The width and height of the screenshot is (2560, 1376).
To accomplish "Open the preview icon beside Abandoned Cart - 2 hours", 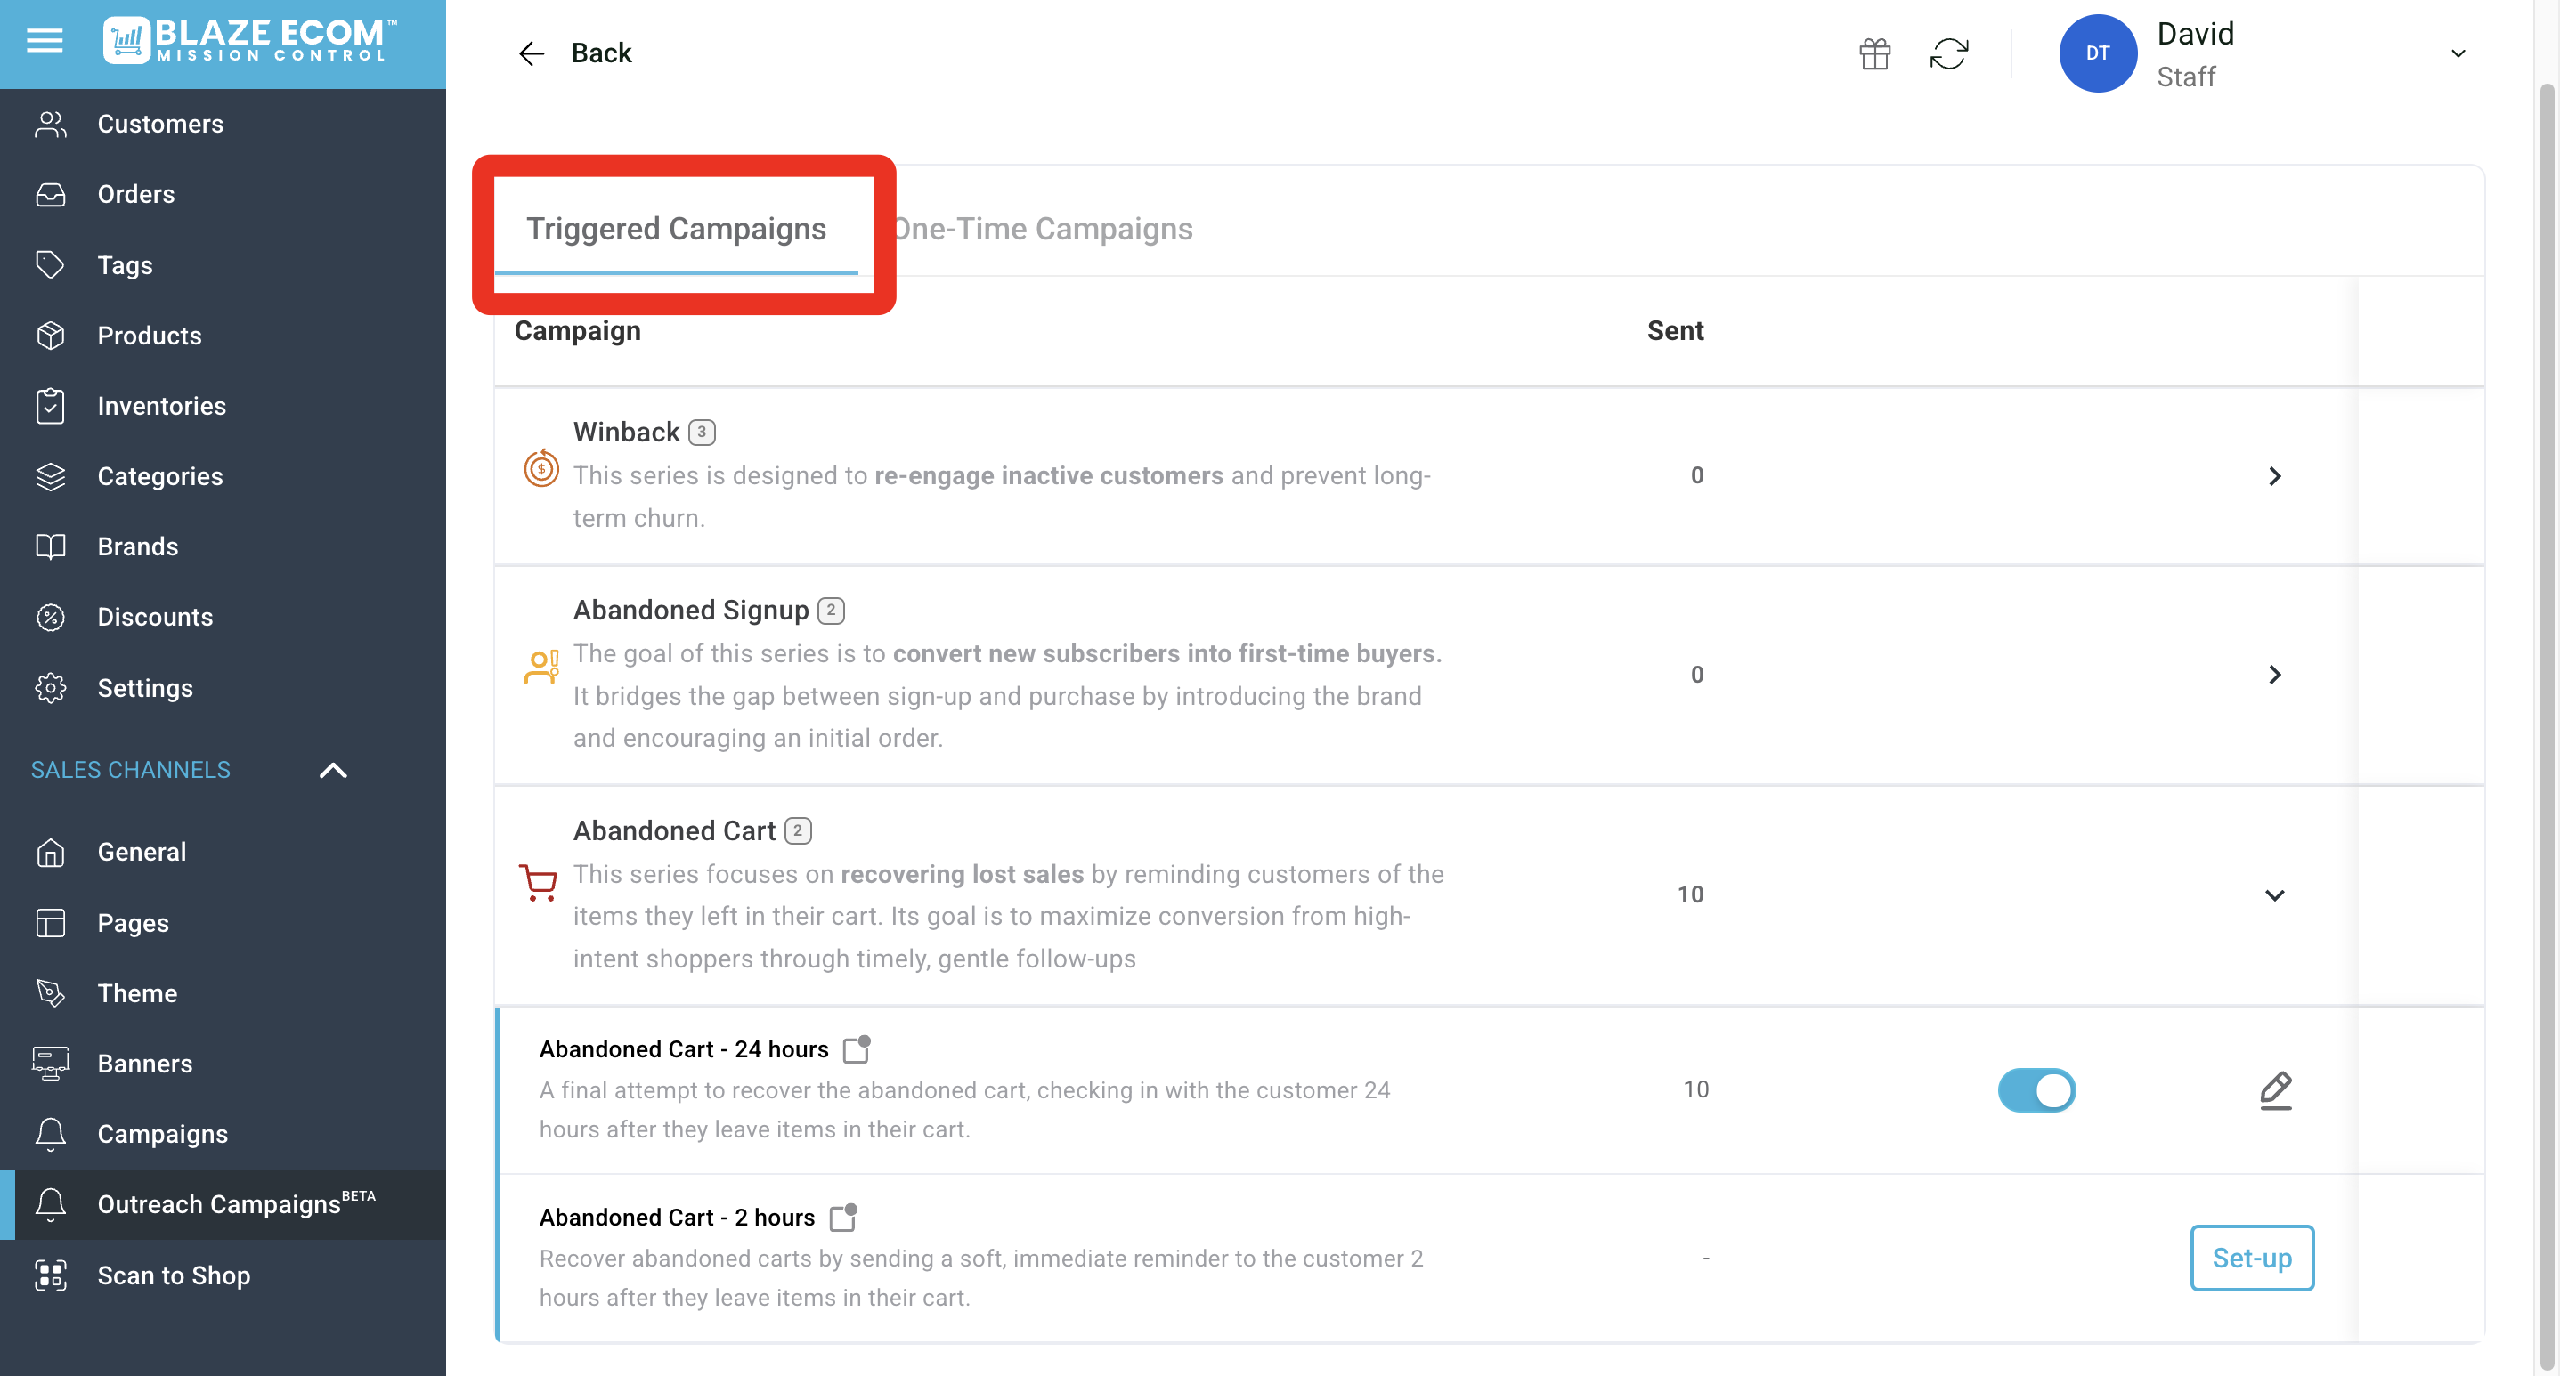I will point(842,1217).
